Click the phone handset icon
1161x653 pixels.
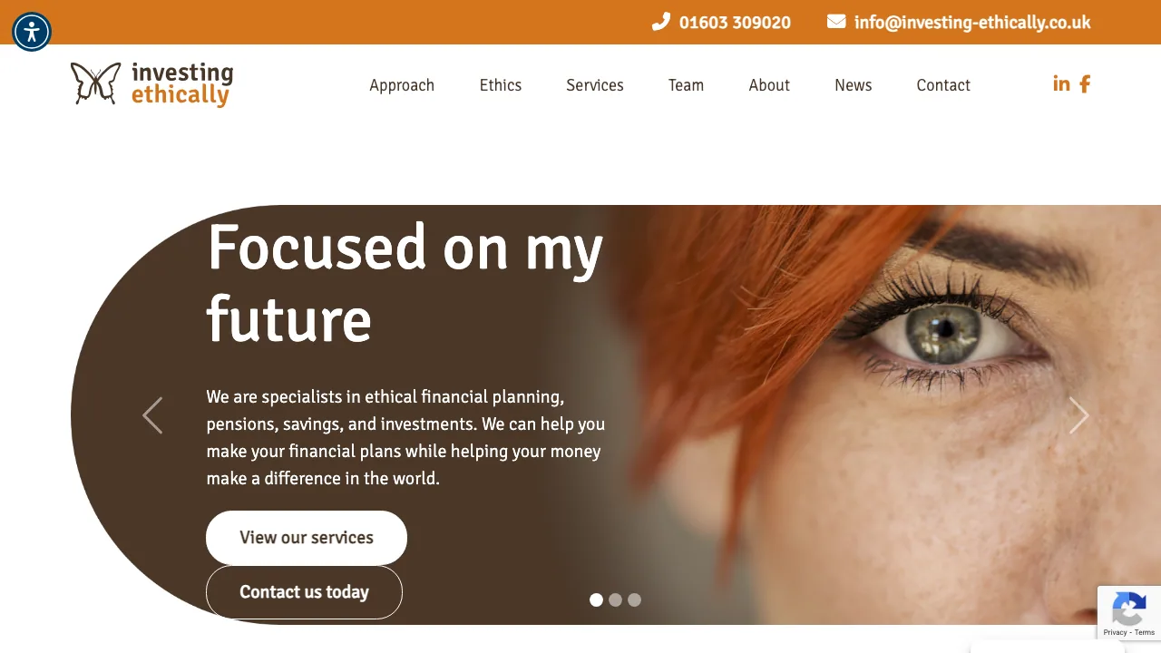[661, 22]
